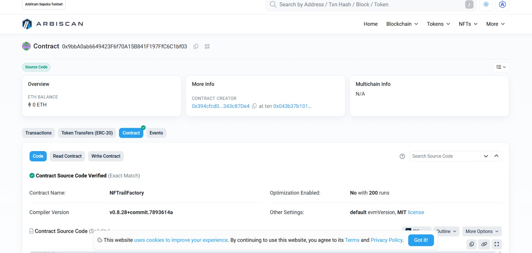Open the cookies experience link
The image size is (532, 253).
(181, 240)
